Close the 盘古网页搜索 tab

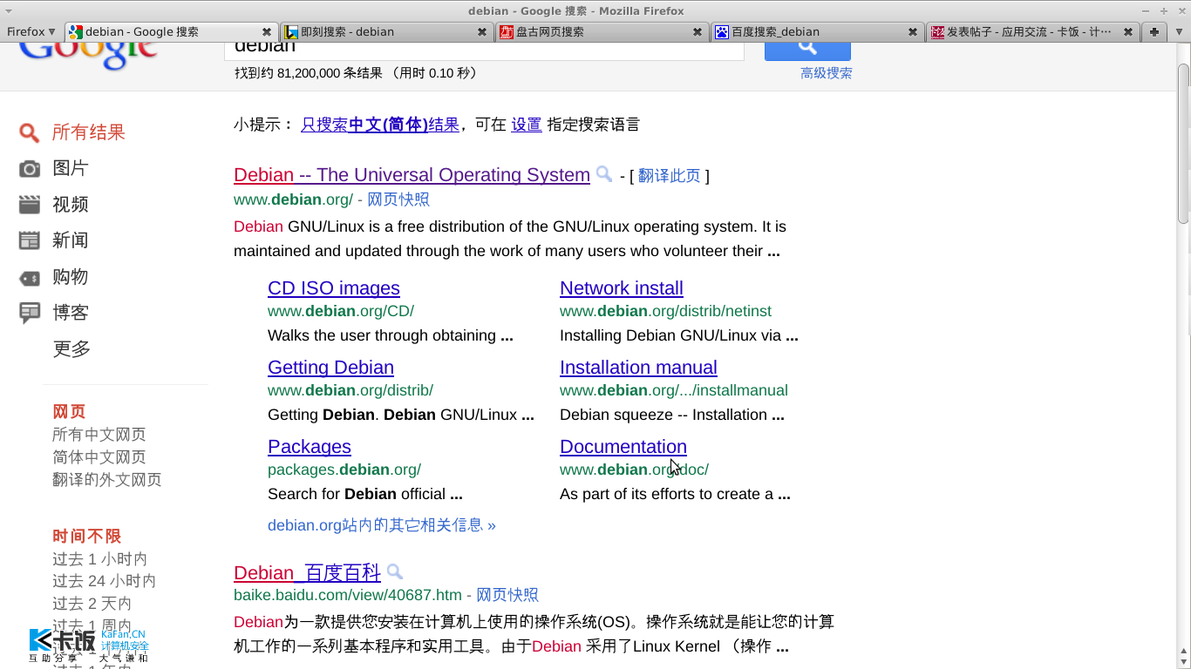tap(698, 31)
